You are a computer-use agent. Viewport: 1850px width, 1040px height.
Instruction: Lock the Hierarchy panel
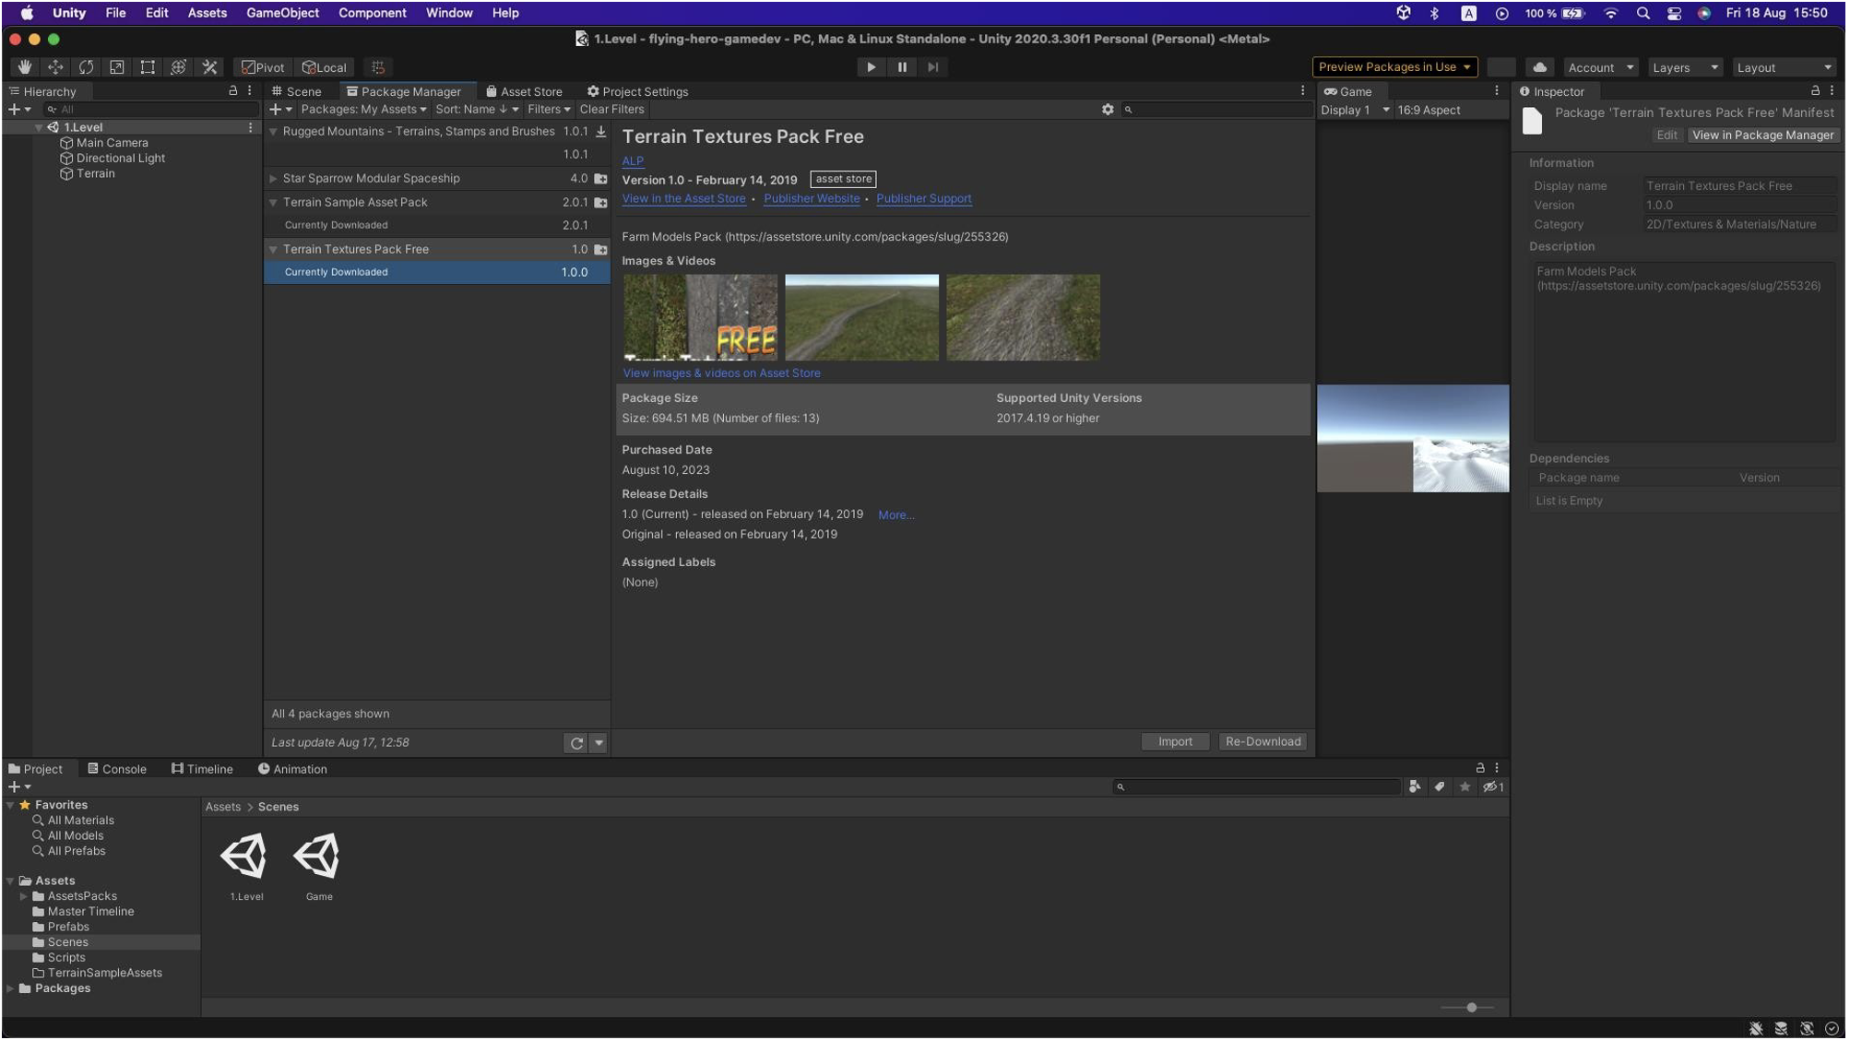(233, 91)
